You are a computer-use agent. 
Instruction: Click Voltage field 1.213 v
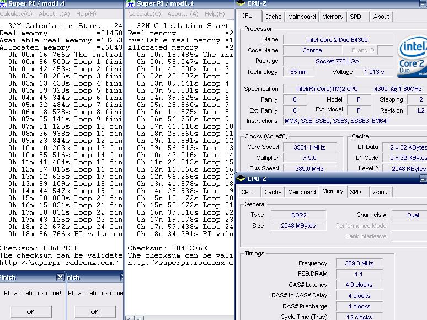point(374,72)
